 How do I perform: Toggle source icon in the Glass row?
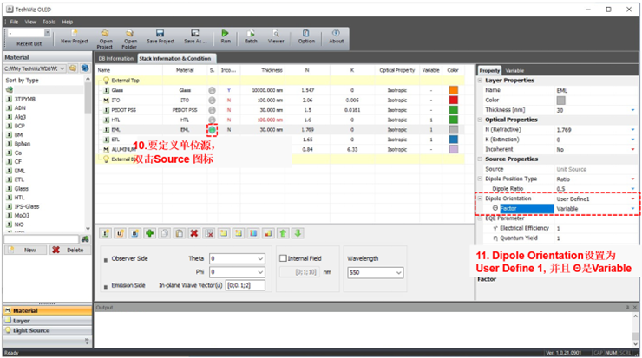[x=212, y=90]
